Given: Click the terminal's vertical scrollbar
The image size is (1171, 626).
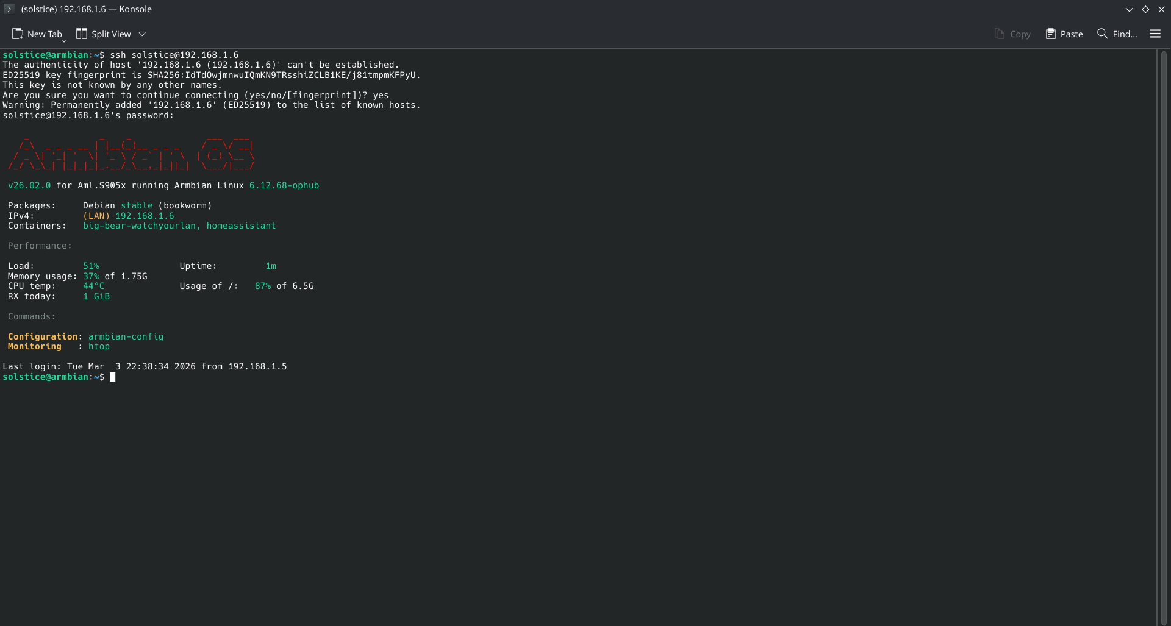Looking at the screenshot, I should [x=1163, y=335].
